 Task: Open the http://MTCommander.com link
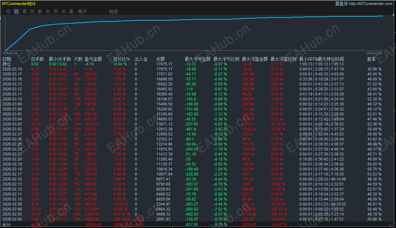[371, 4]
